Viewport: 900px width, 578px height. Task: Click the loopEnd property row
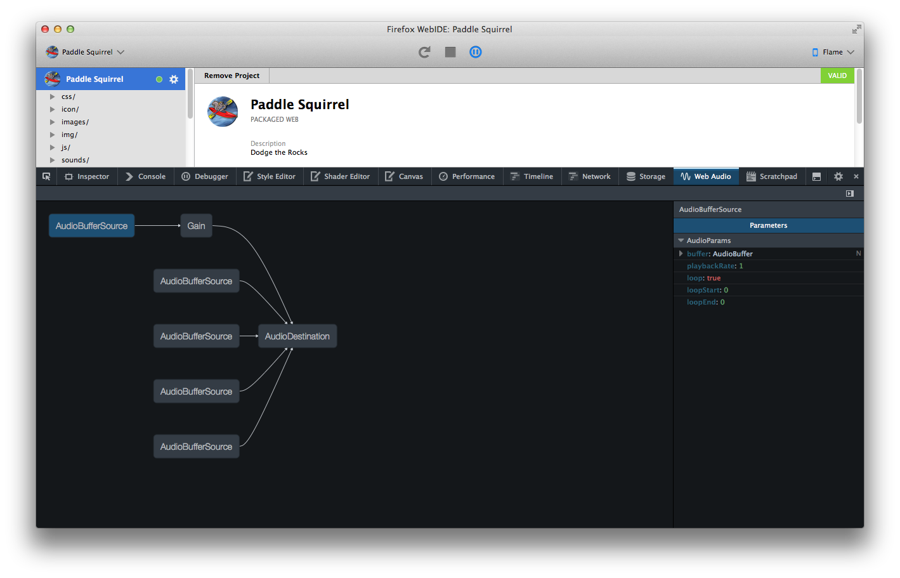(x=768, y=302)
